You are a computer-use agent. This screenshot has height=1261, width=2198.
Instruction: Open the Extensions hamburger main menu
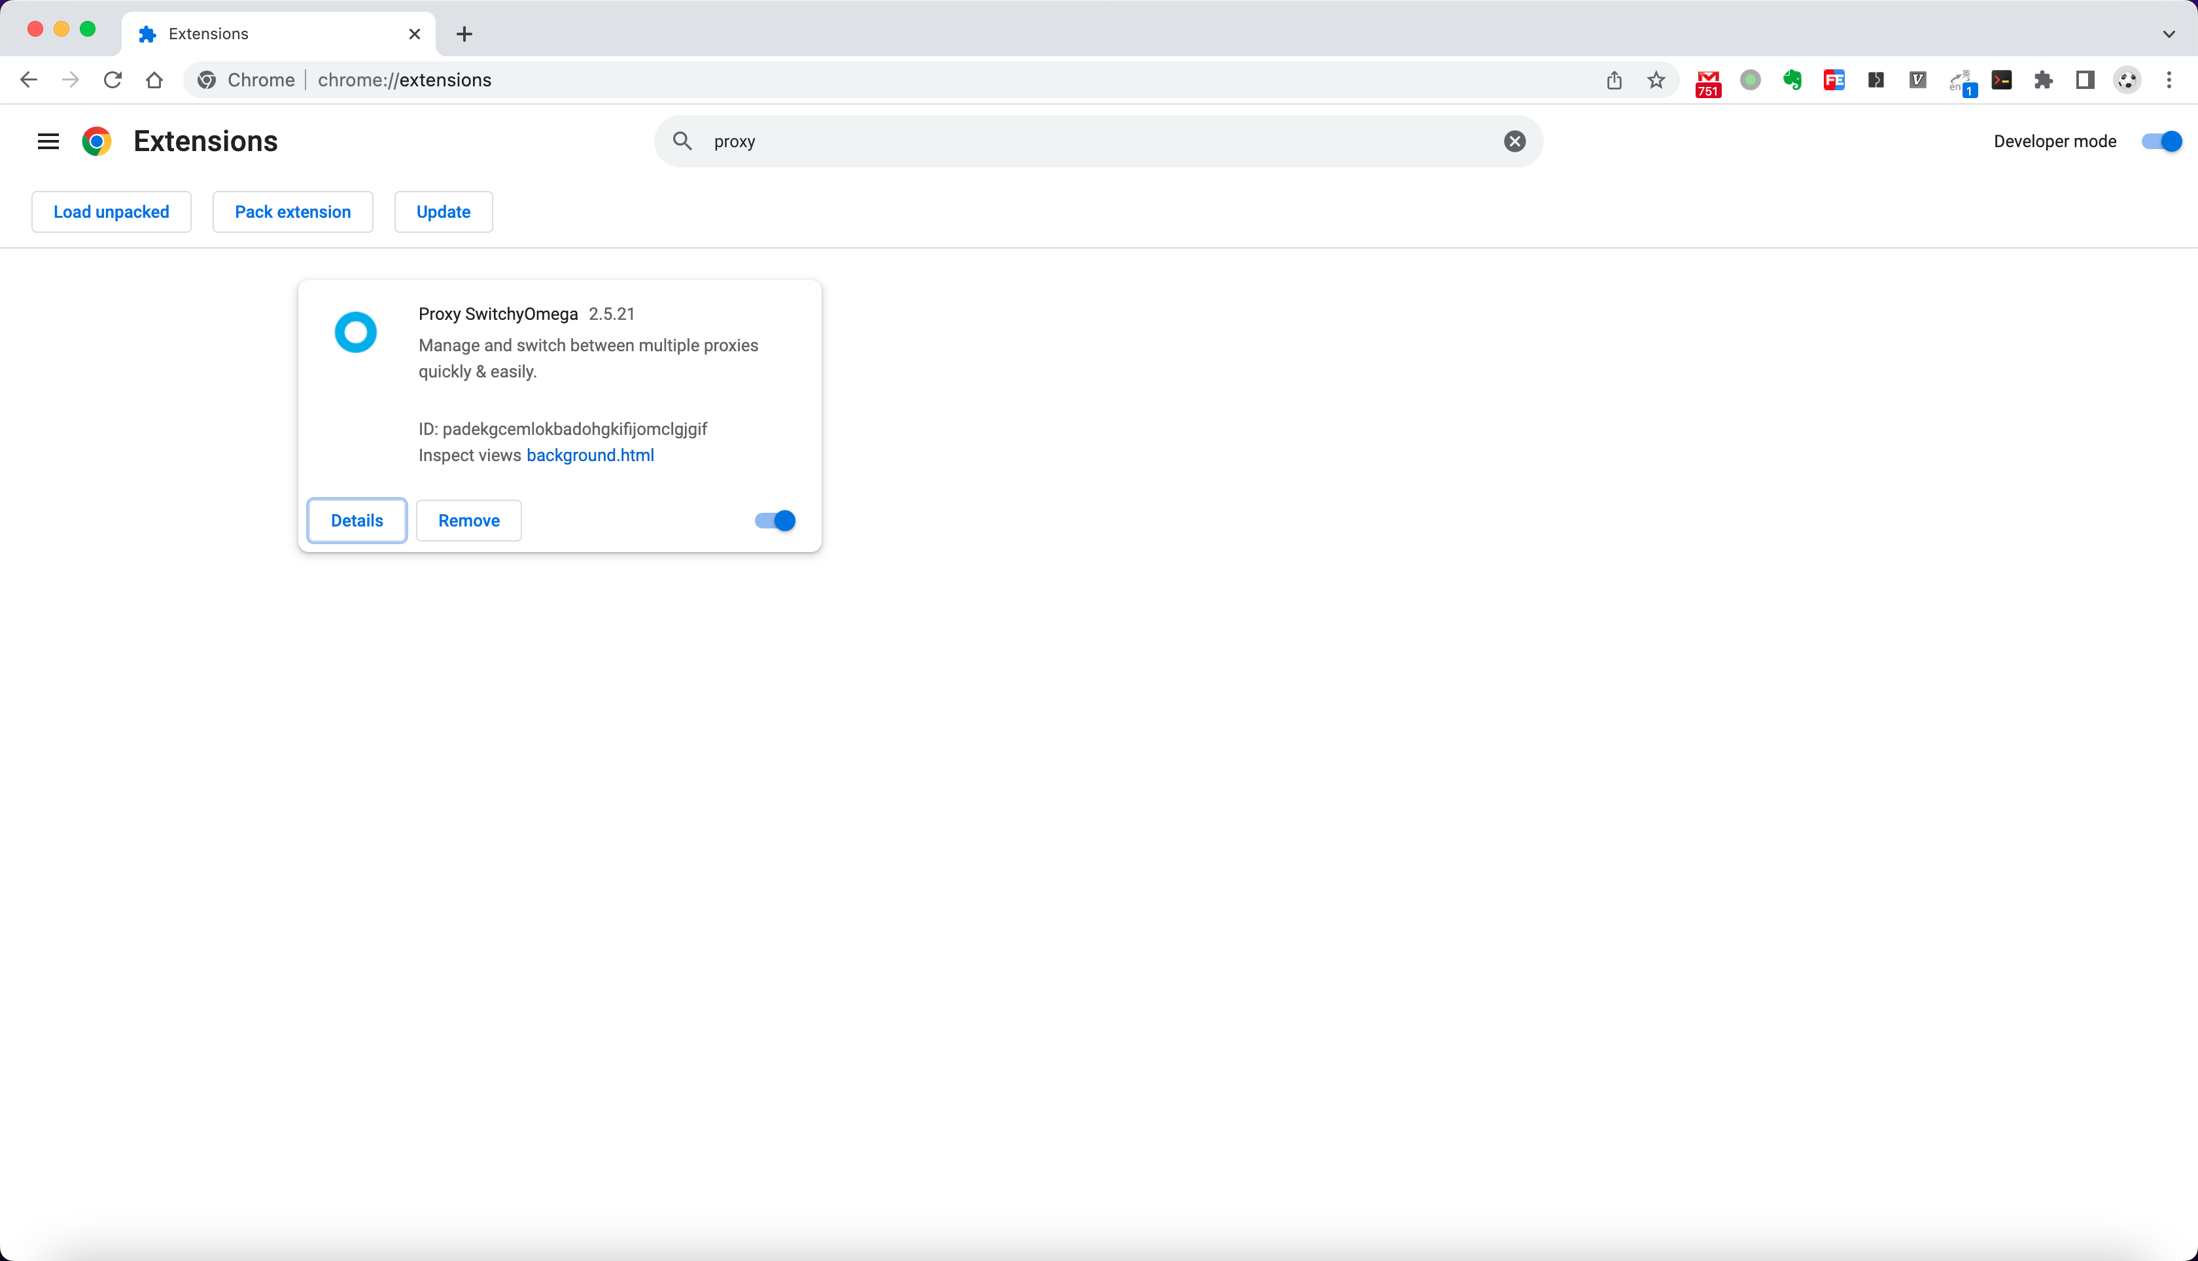(x=48, y=141)
